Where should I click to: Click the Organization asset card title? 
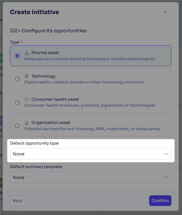[51, 122]
